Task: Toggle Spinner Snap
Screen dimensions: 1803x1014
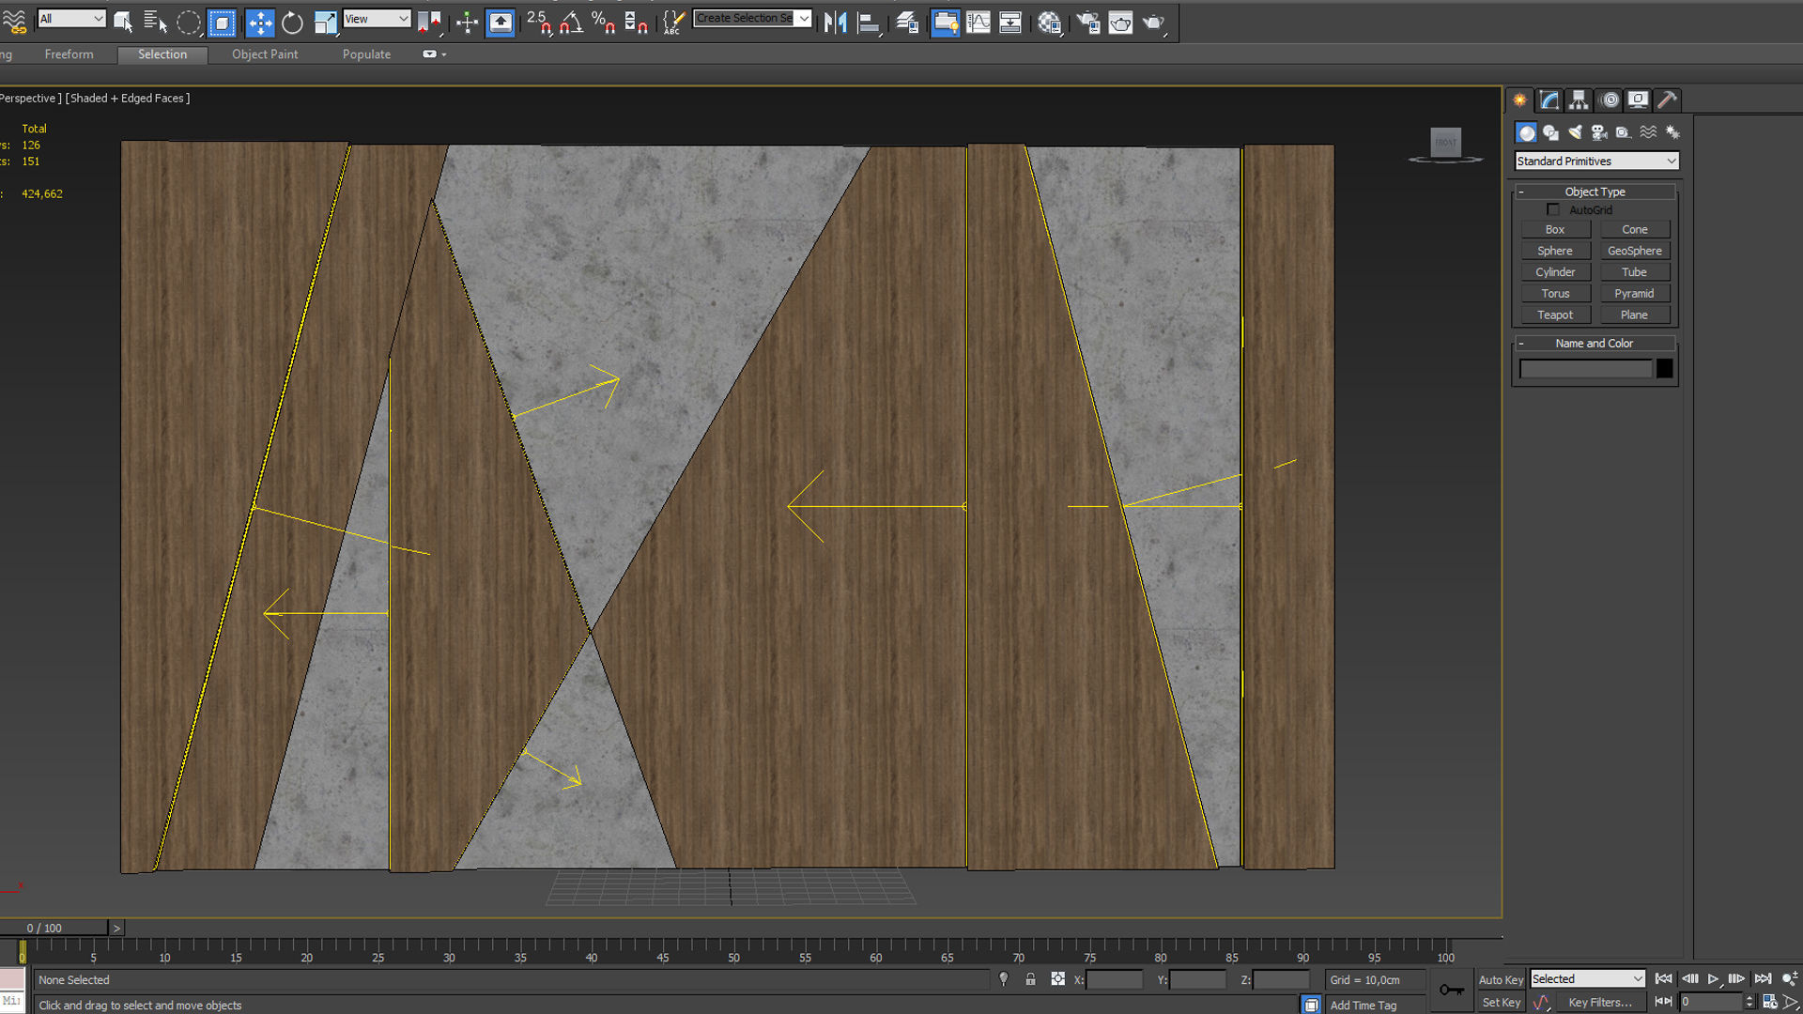Action: (636, 22)
